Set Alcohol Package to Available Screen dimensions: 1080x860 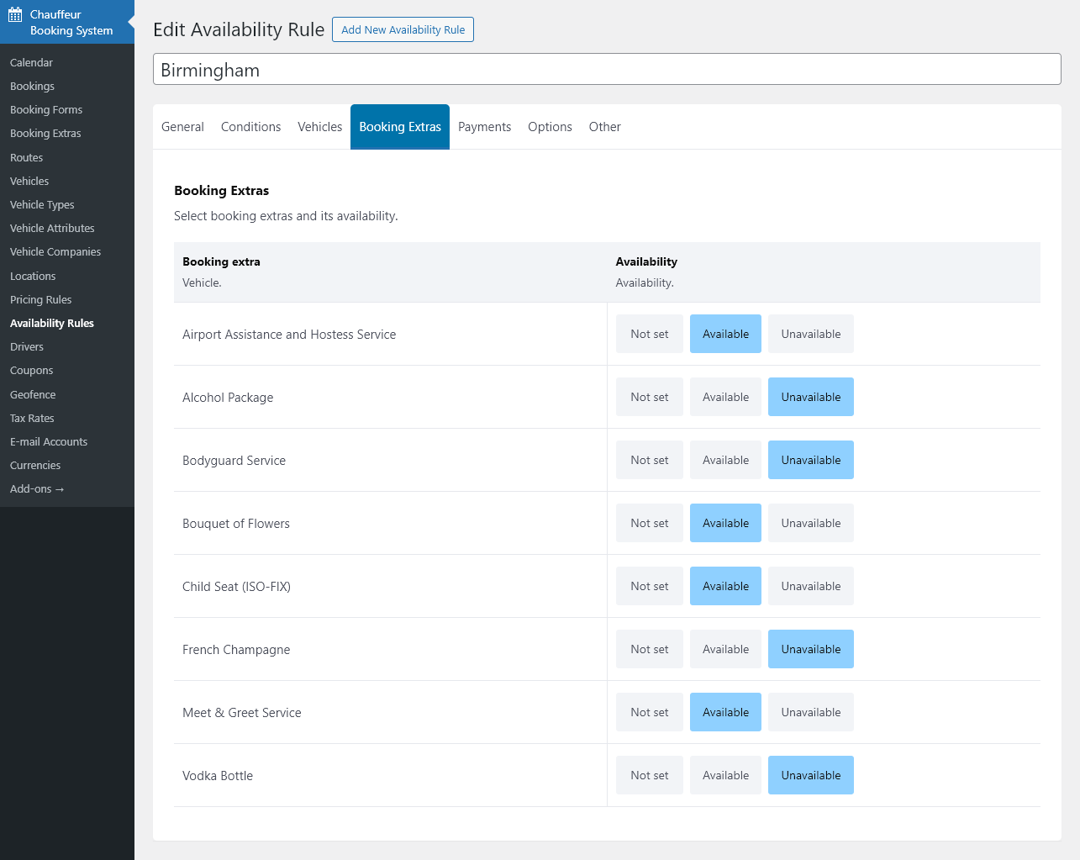[x=725, y=397]
